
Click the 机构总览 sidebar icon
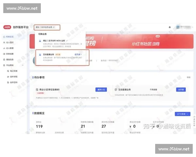4,37
